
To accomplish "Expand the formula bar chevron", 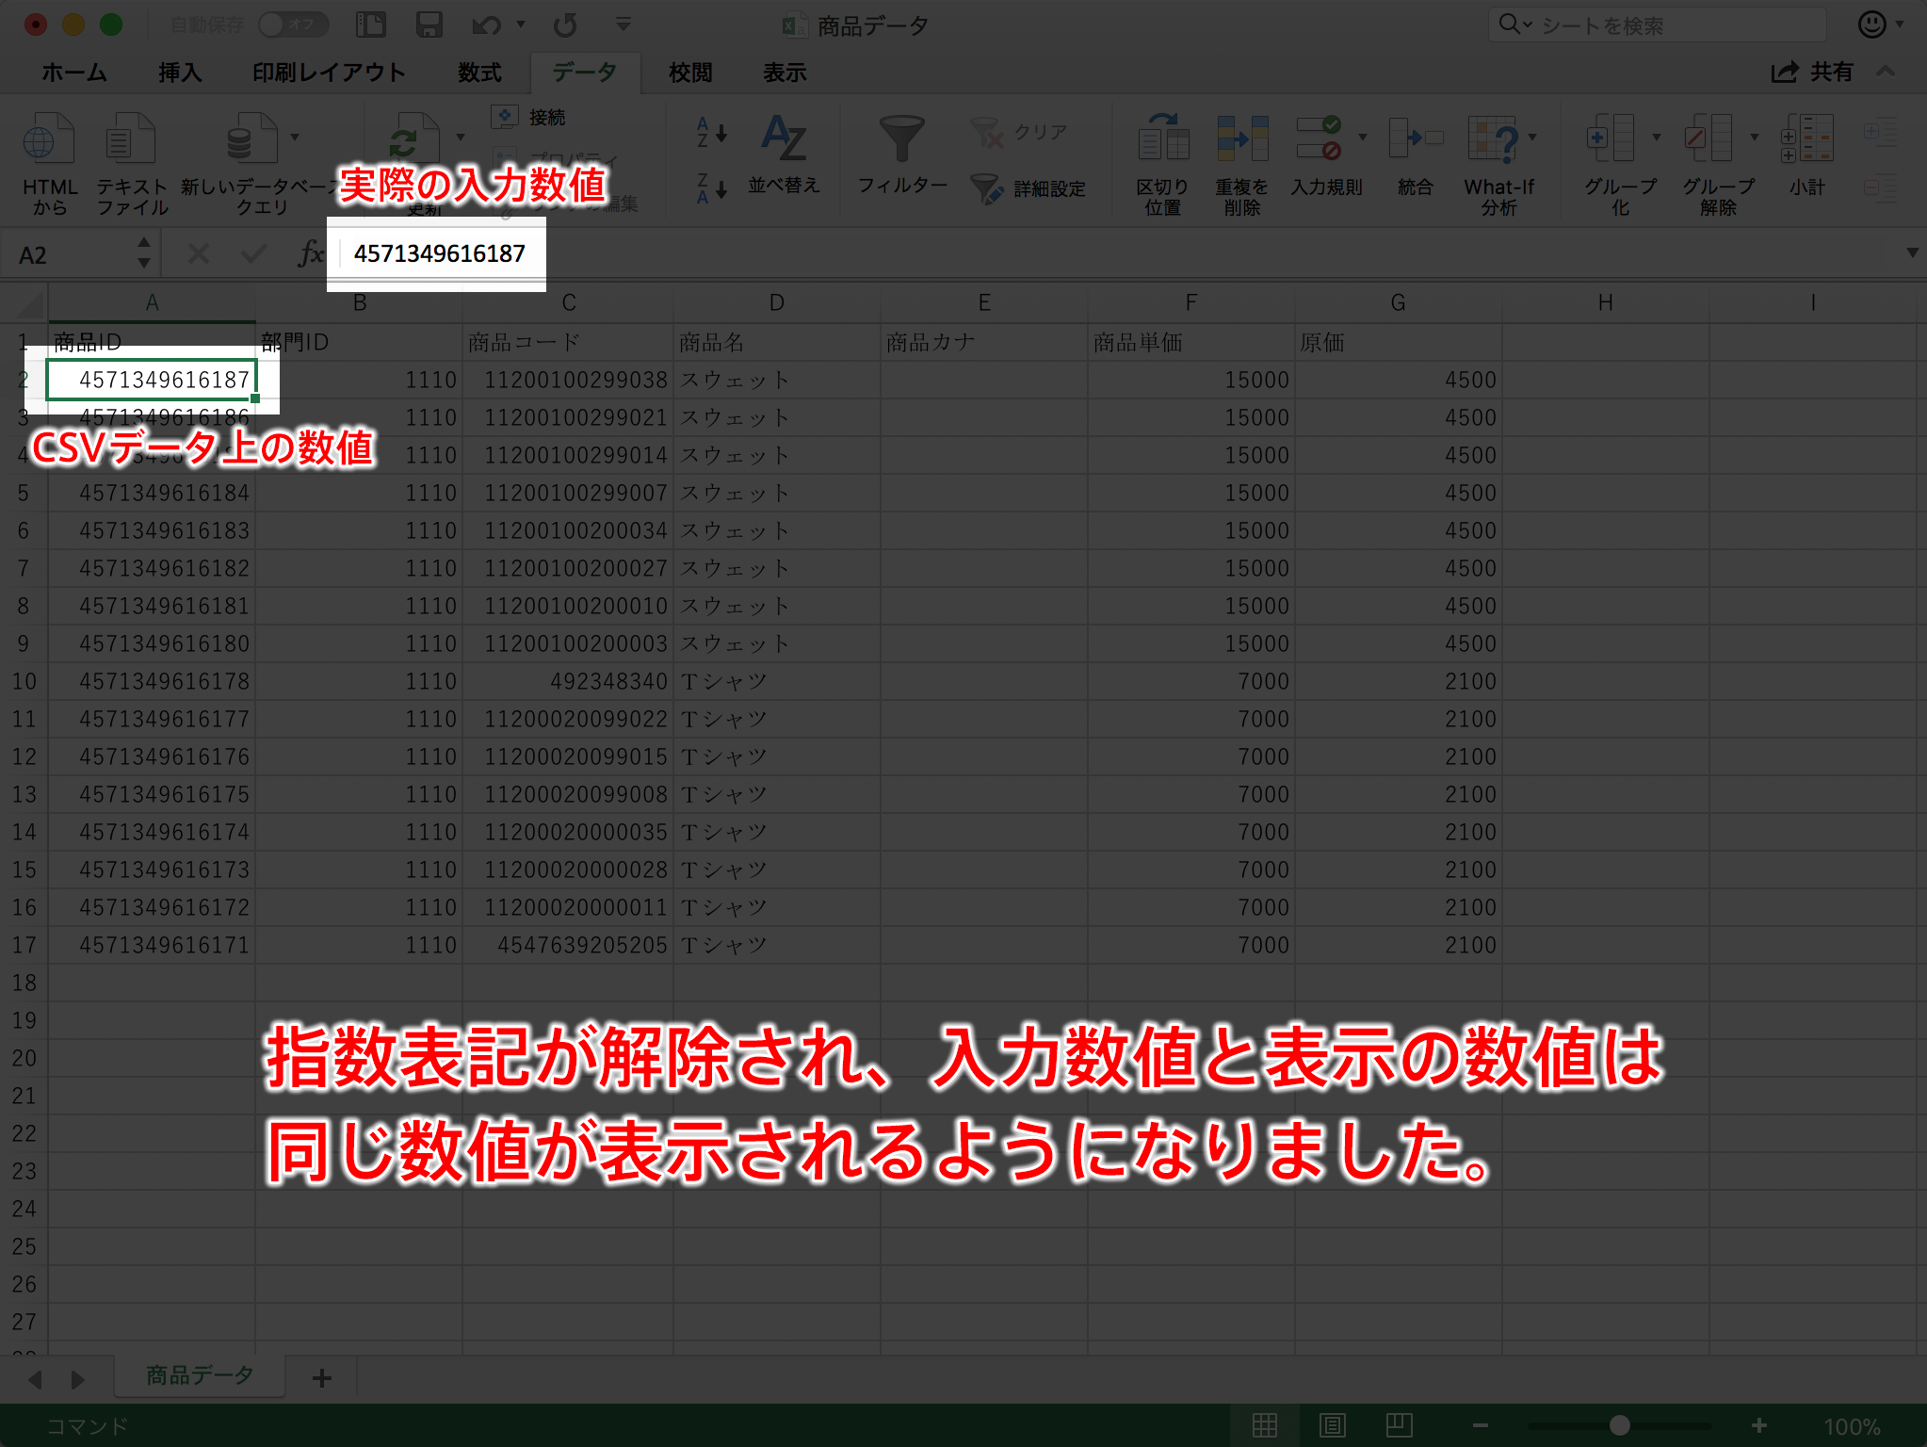I will 1912,252.
